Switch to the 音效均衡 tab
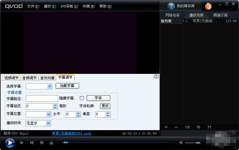Screen dimensions: 239x150 click(47, 78)
